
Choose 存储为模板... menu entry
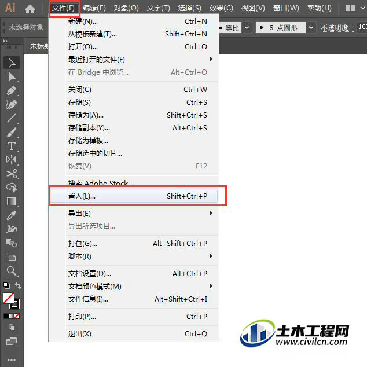pyautogui.click(x=134, y=141)
